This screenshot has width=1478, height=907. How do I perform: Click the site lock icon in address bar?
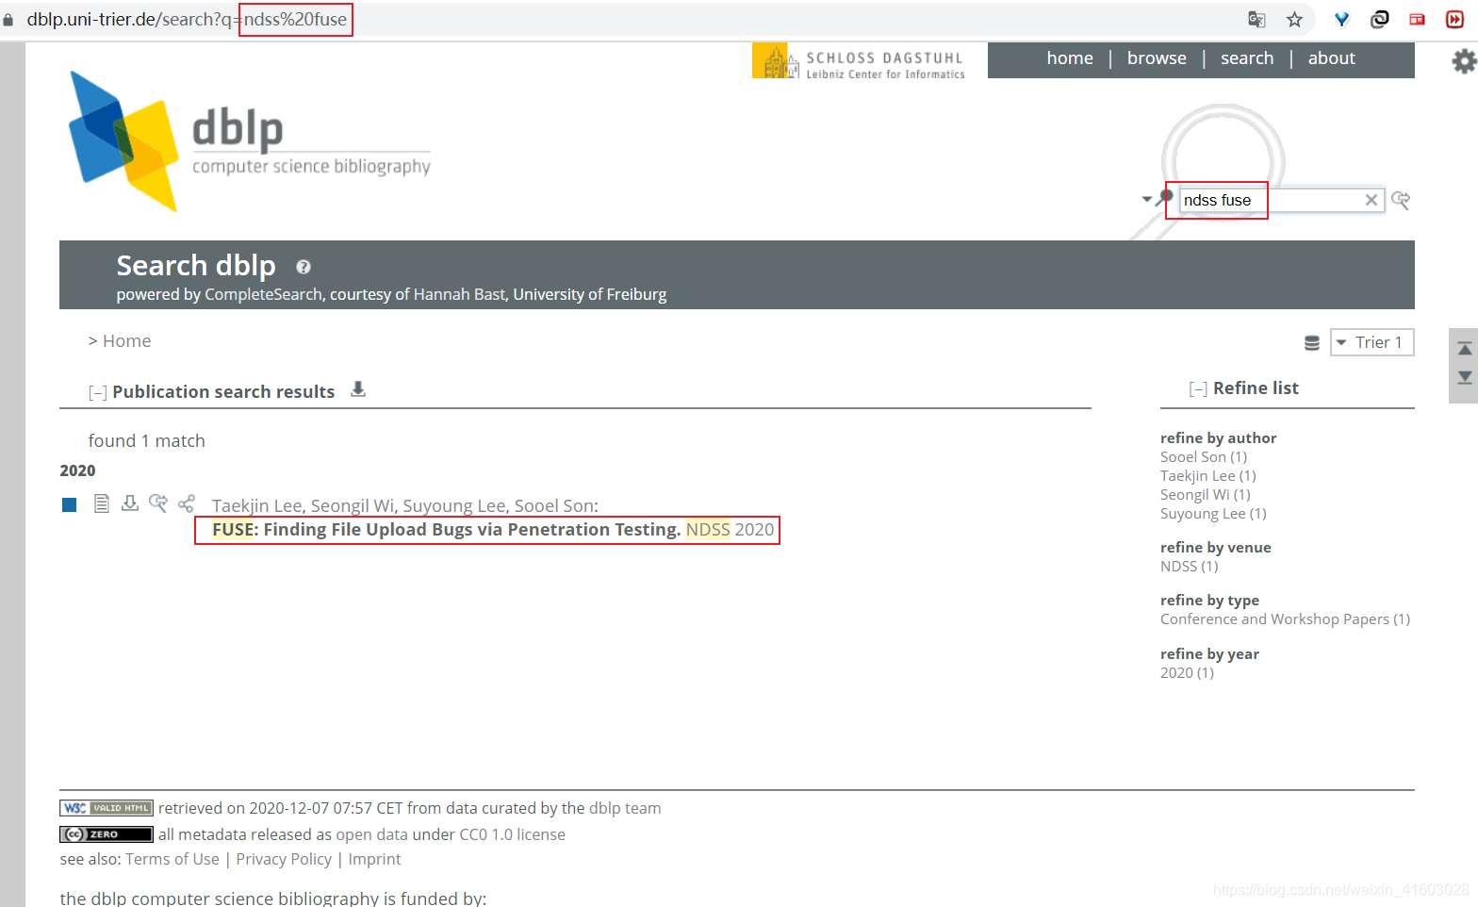tap(8, 19)
